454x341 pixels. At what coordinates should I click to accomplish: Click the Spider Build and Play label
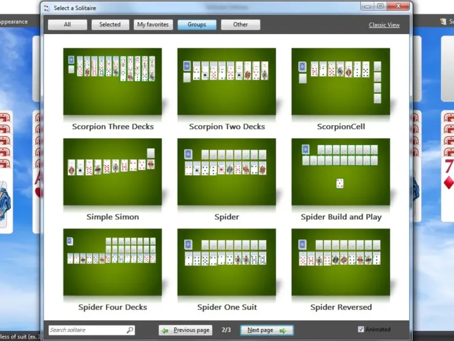coord(341,217)
